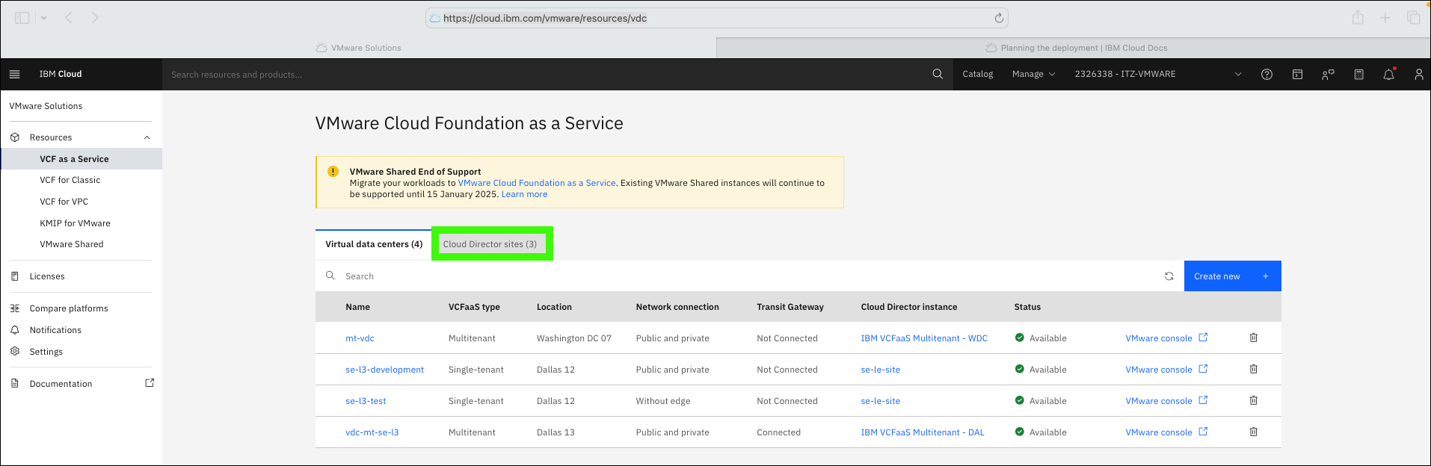
Task: Click the sidebar Notifications bell icon
Action: tap(15, 329)
